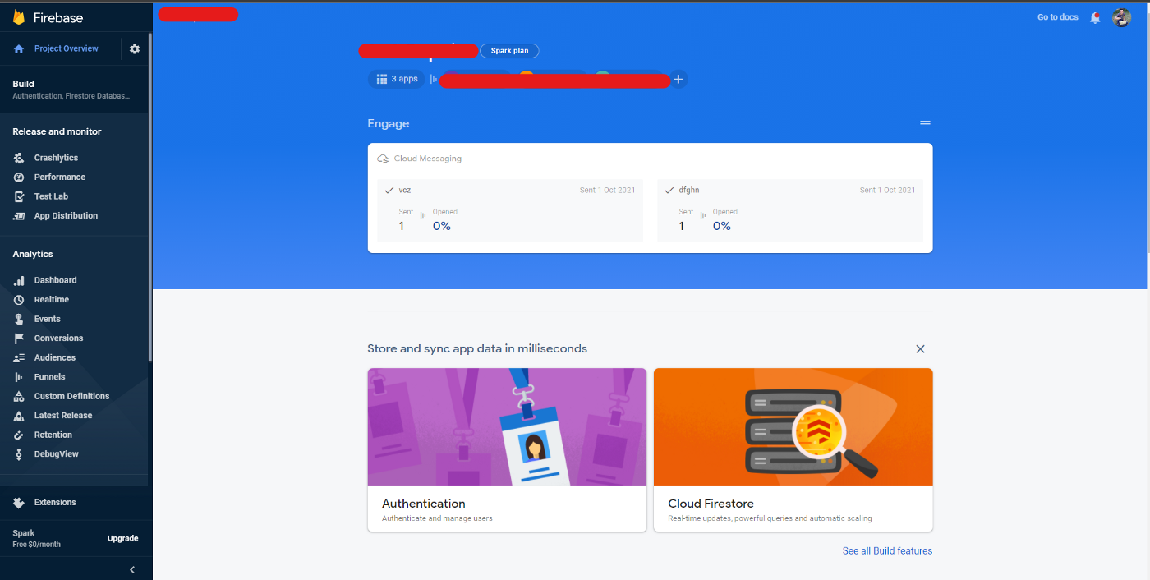The width and height of the screenshot is (1150, 580).
Task: Go to Analytics Dashboard menu item
Action: pos(55,280)
